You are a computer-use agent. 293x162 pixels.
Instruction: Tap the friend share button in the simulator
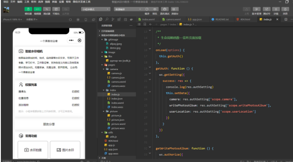click(49, 124)
